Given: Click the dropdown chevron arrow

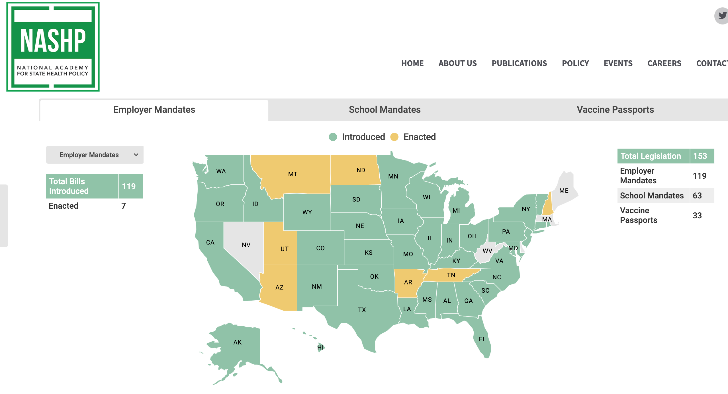Looking at the screenshot, I should (136, 155).
